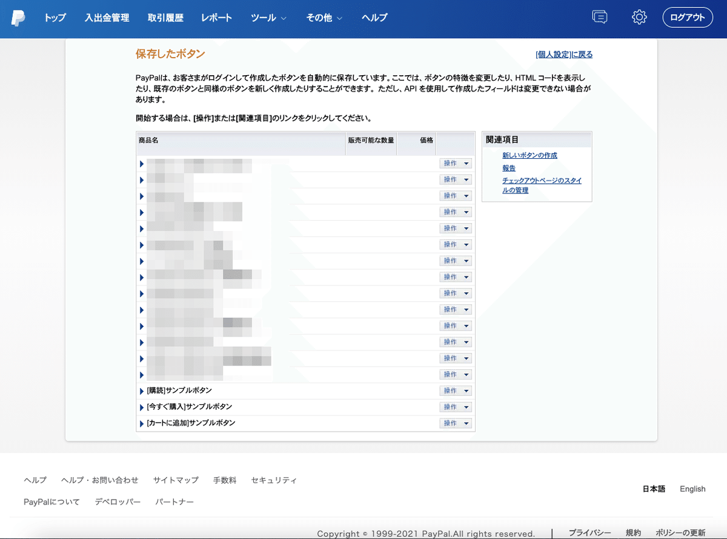Click the 新しいボタンの作成 link
The image size is (727, 539).
tap(529, 155)
